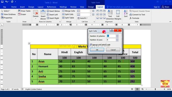Click the Sort button
Viewport: 172px width, 97px height.
tap(126, 14)
